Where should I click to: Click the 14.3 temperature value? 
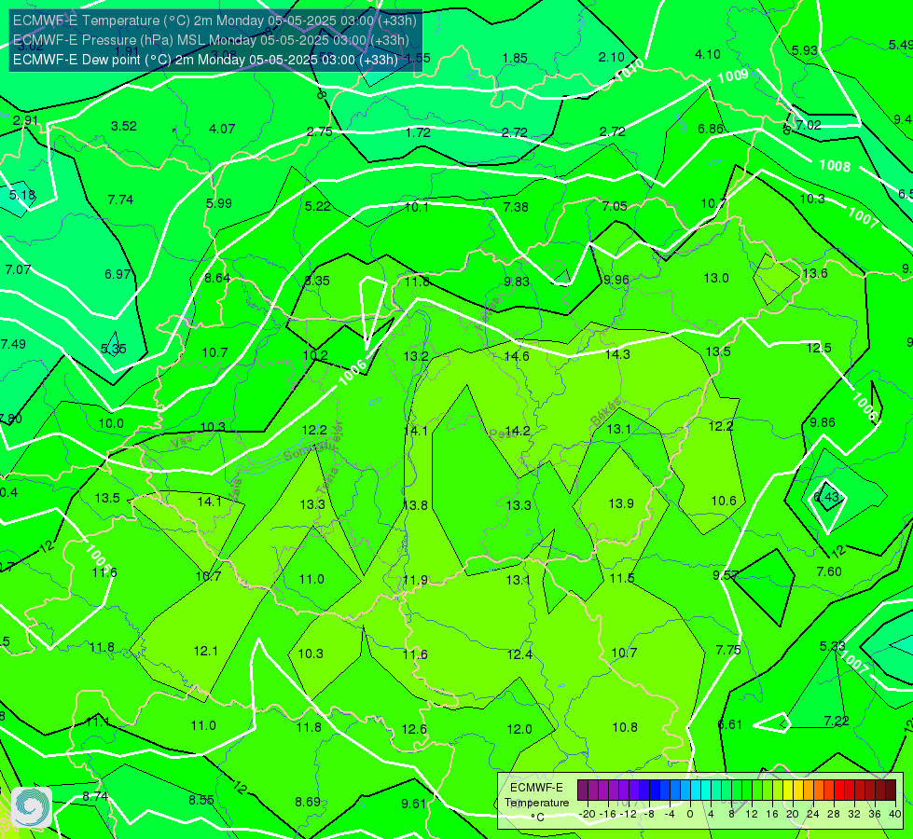tap(617, 354)
